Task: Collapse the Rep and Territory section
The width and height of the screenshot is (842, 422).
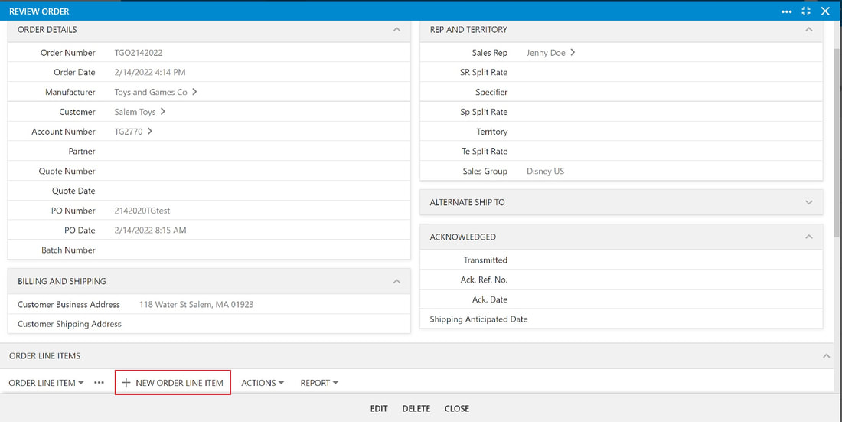Action: [809, 30]
